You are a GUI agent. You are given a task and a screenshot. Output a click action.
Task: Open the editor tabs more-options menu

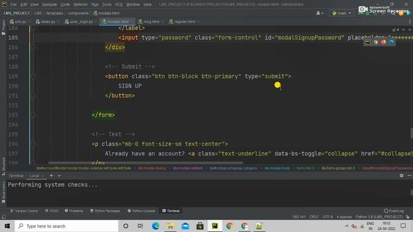410,21
